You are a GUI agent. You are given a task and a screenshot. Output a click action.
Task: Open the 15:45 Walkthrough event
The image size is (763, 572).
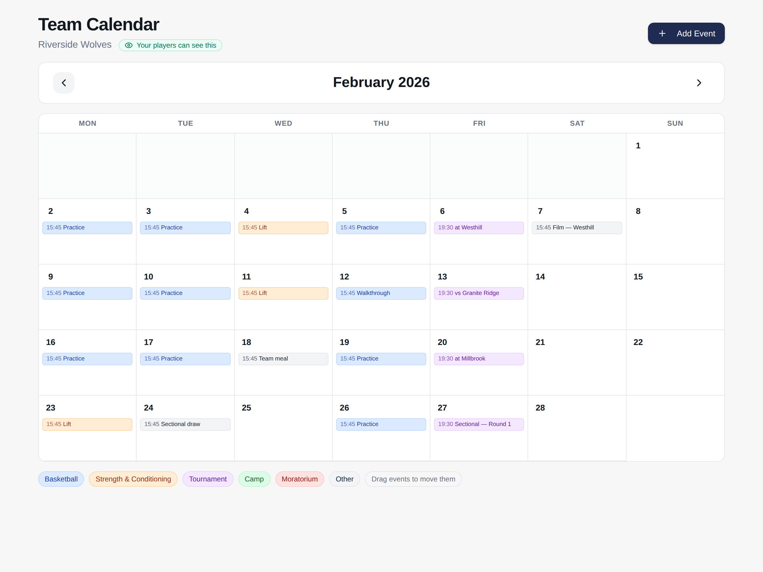pyautogui.click(x=381, y=293)
